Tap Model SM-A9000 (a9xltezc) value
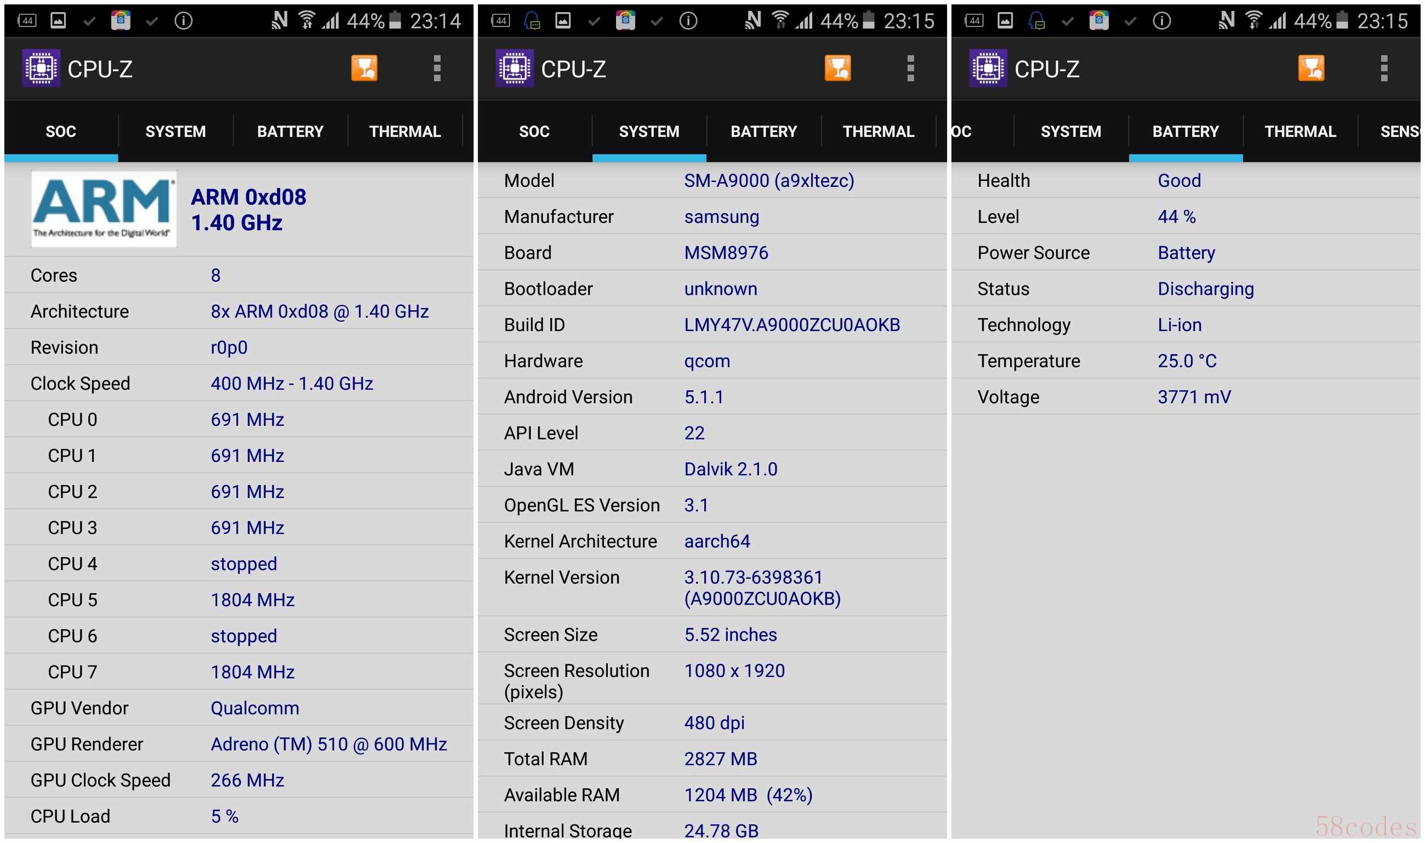 pos(769,181)
